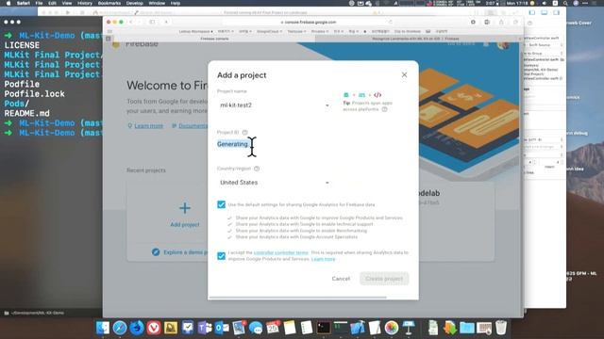Click the dialog's horizontal scrollbar
The image size is (604, 339).
coord(297,298)
